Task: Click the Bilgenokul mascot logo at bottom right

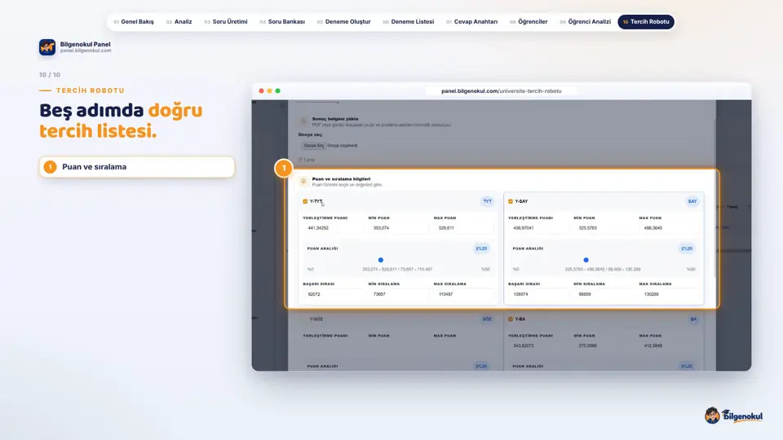Action: [733, 416]
